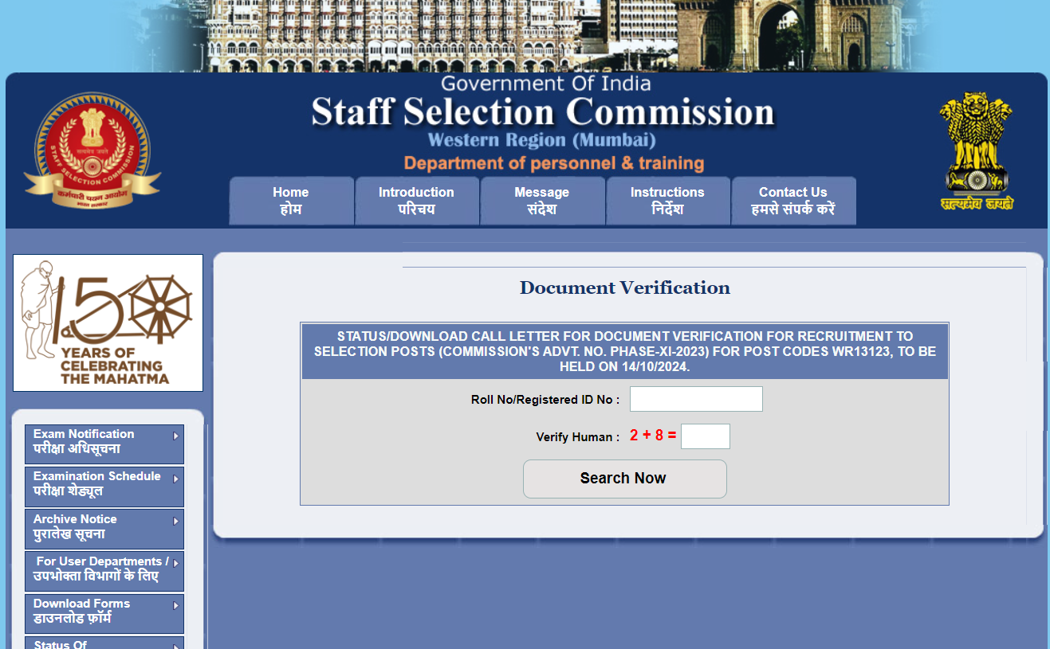Viewport: 1050px width, 649px height.
Task: Click the '2 + 8 =' captcha text
Action: [653, 436]
